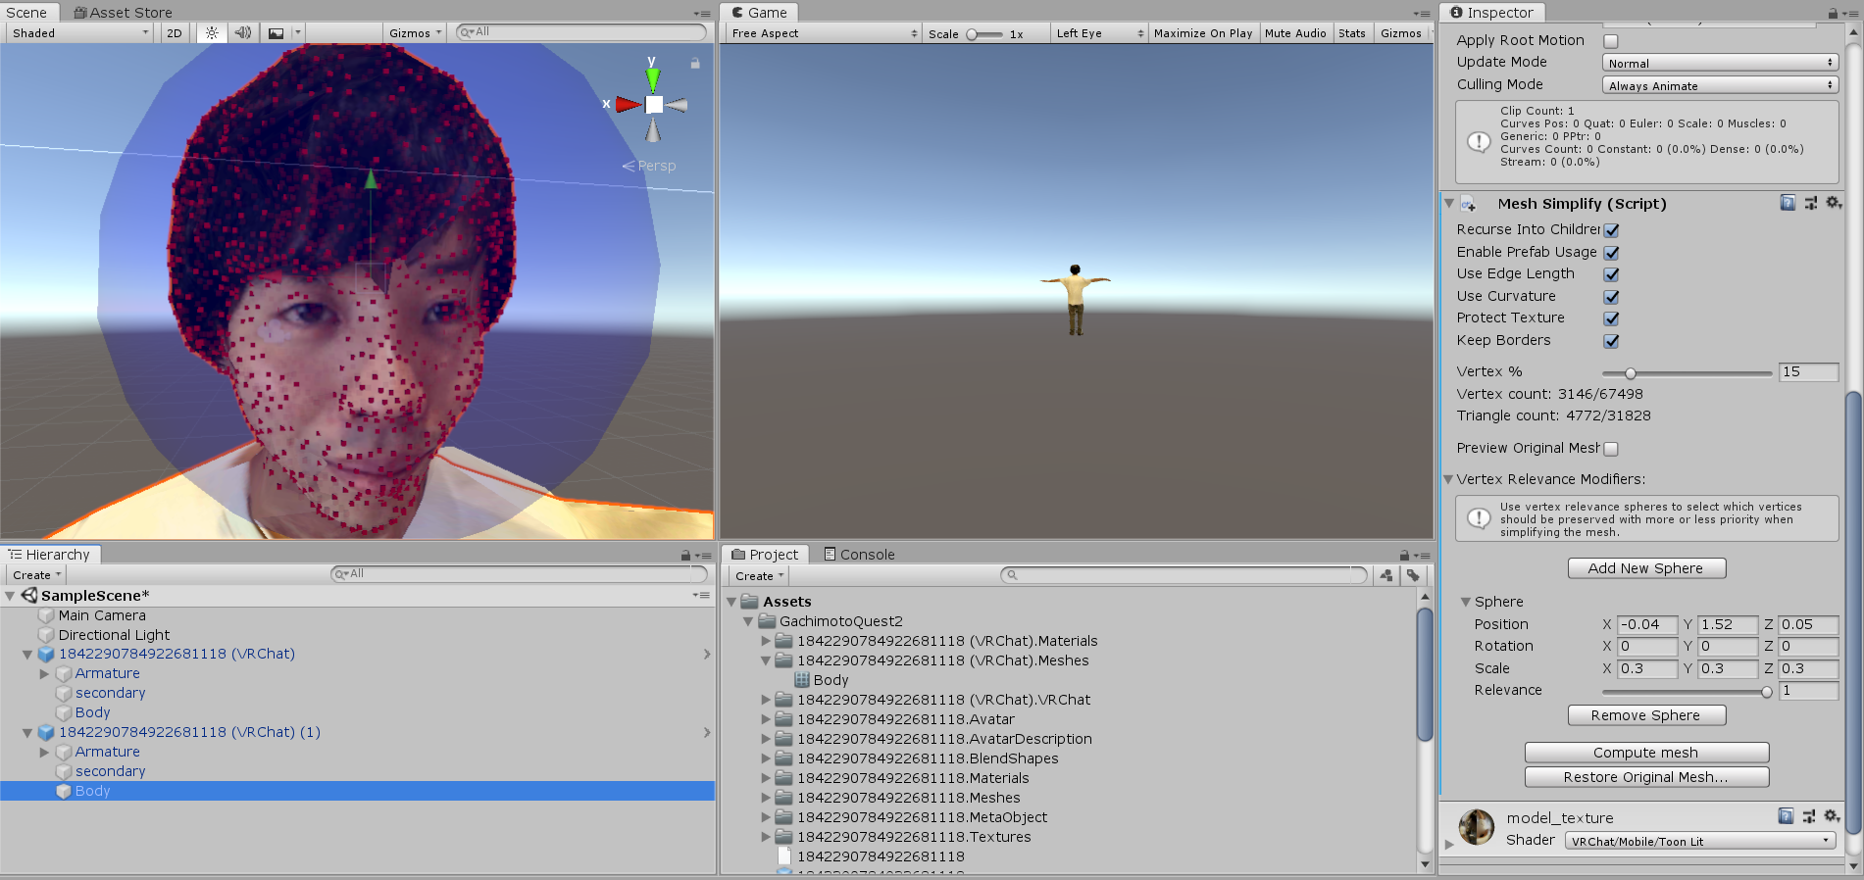Image resolution: width=1864 pixels, height=880 pixels.
Task: Toggle Mute Audio in Game view
Action: pyautogui.click(x=1295, y=32)
